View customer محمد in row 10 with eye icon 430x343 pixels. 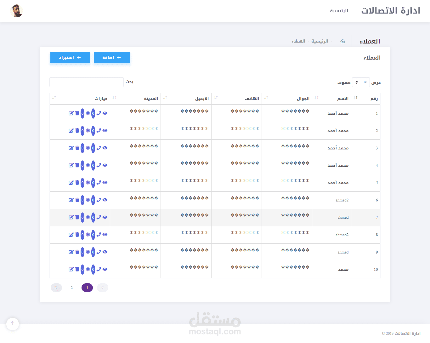(105, 269)
